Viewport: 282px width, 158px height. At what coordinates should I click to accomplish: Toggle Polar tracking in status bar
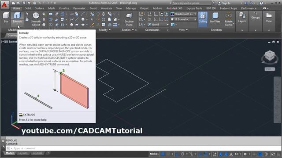point(182,154)
